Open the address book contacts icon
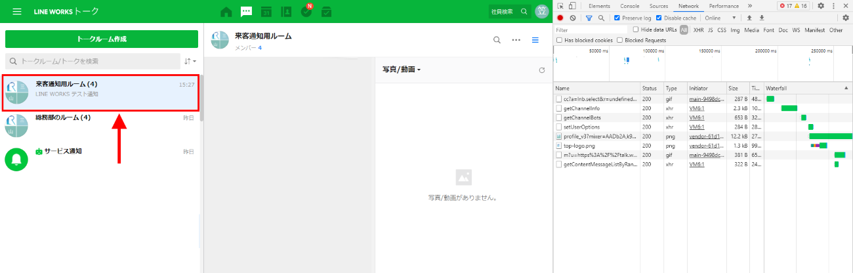Image resolution: width=853 pixels, height=273 pixels. tap(286, 12)
